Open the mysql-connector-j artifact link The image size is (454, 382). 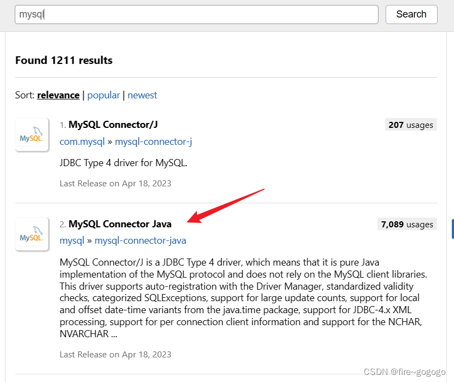click(154, 142)
